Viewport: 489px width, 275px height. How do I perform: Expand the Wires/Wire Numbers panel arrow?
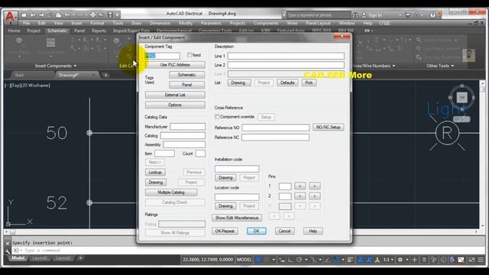click(x=394, y=66)
